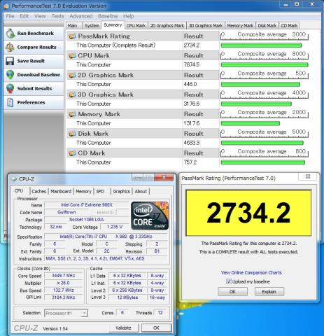The height and width of the screenshot is (336, 324).
Task: Click the Disk Mark result 4633.3
Action: click(192, 143)
